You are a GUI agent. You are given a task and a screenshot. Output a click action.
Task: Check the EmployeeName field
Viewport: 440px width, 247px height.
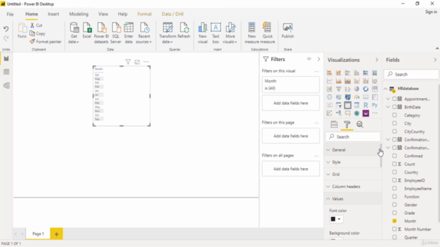coord(395,189)
